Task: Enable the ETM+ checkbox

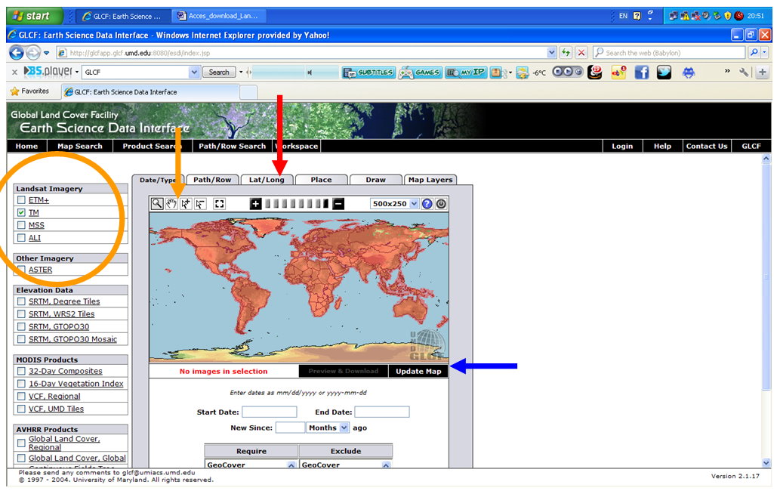Action: 21,200
